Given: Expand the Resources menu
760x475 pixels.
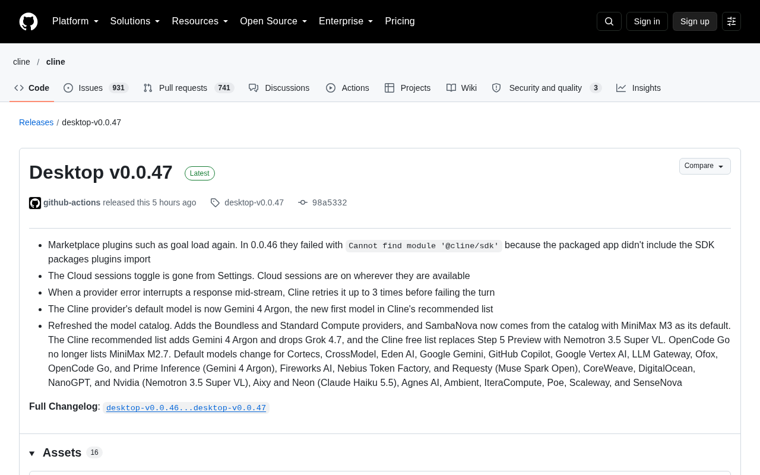Looking at the screenshot, I should [200, 21].
